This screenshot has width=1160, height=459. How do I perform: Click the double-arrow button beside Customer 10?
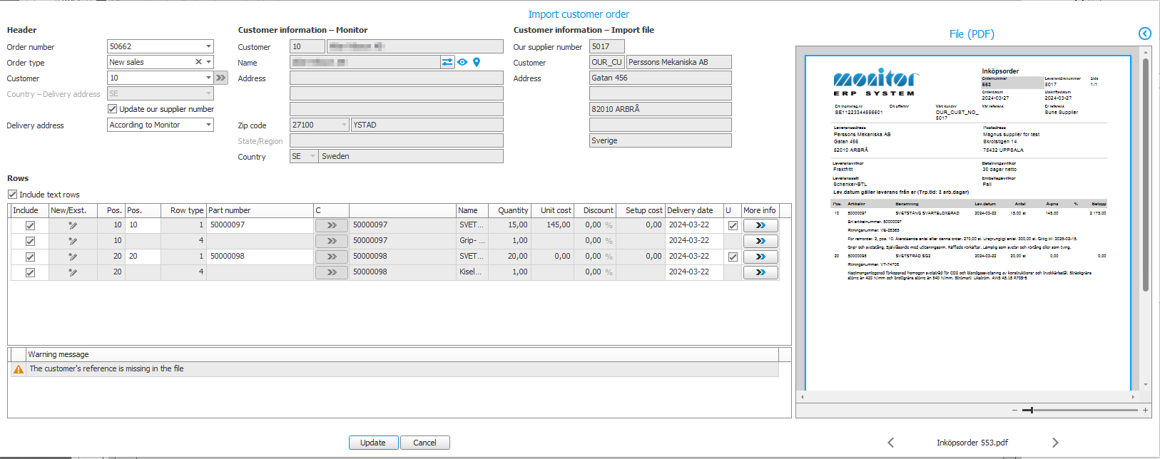pyautogui.click(x=221, y=78)
